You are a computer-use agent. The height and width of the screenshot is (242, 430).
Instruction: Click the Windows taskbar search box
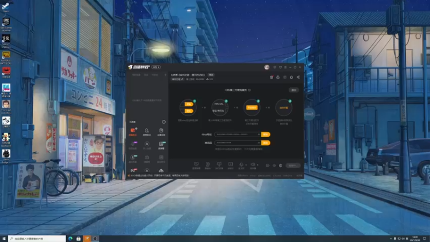[37, 239]
